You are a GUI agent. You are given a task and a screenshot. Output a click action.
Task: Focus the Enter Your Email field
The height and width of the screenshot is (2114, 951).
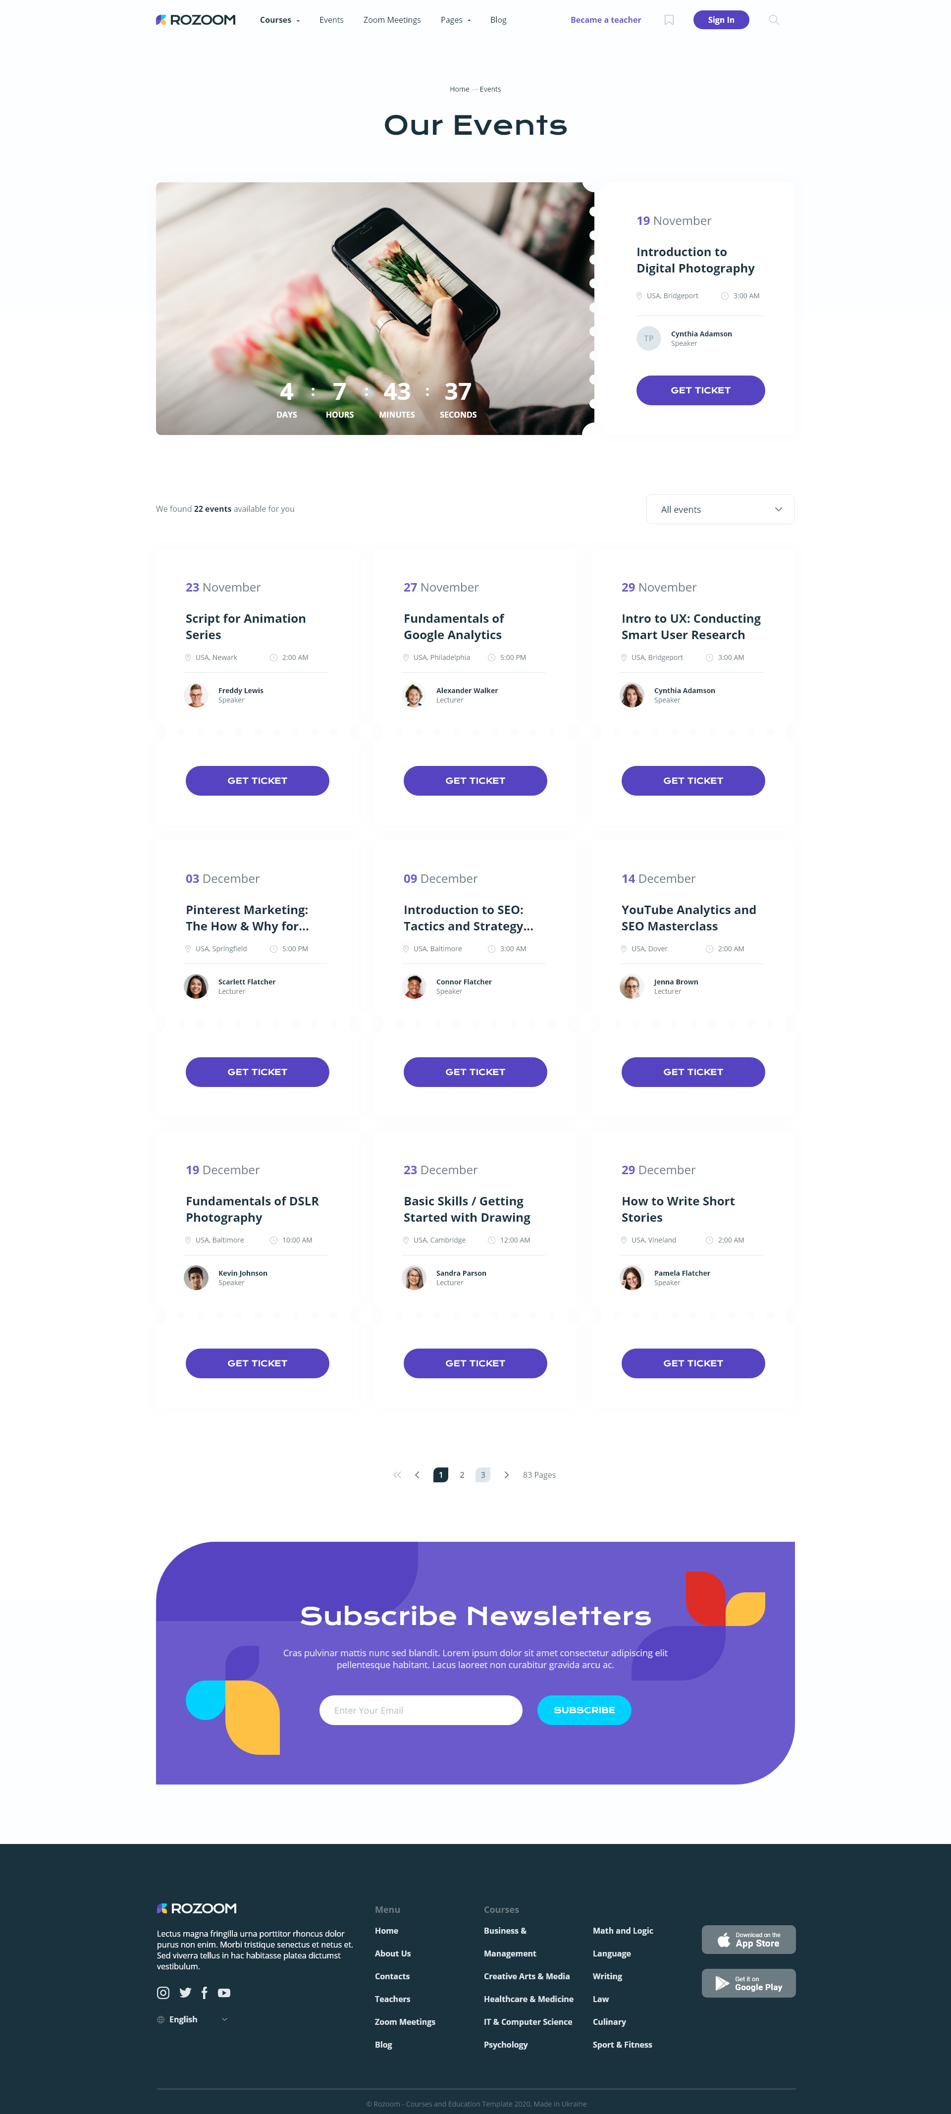pyautogui.click(x=420, y=1710)
